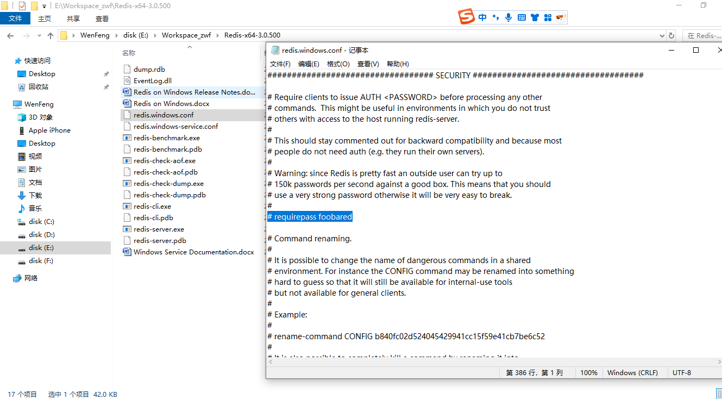Screen dimensions: 722x399
Task: Select Apple iPhone in the navigation pane
Action: 49,130
